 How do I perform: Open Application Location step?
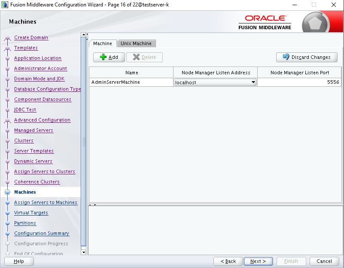click(x=38, y=58)
